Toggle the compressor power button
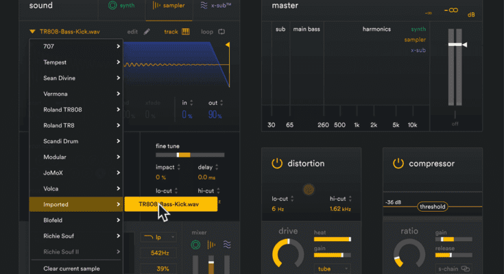 398,164
